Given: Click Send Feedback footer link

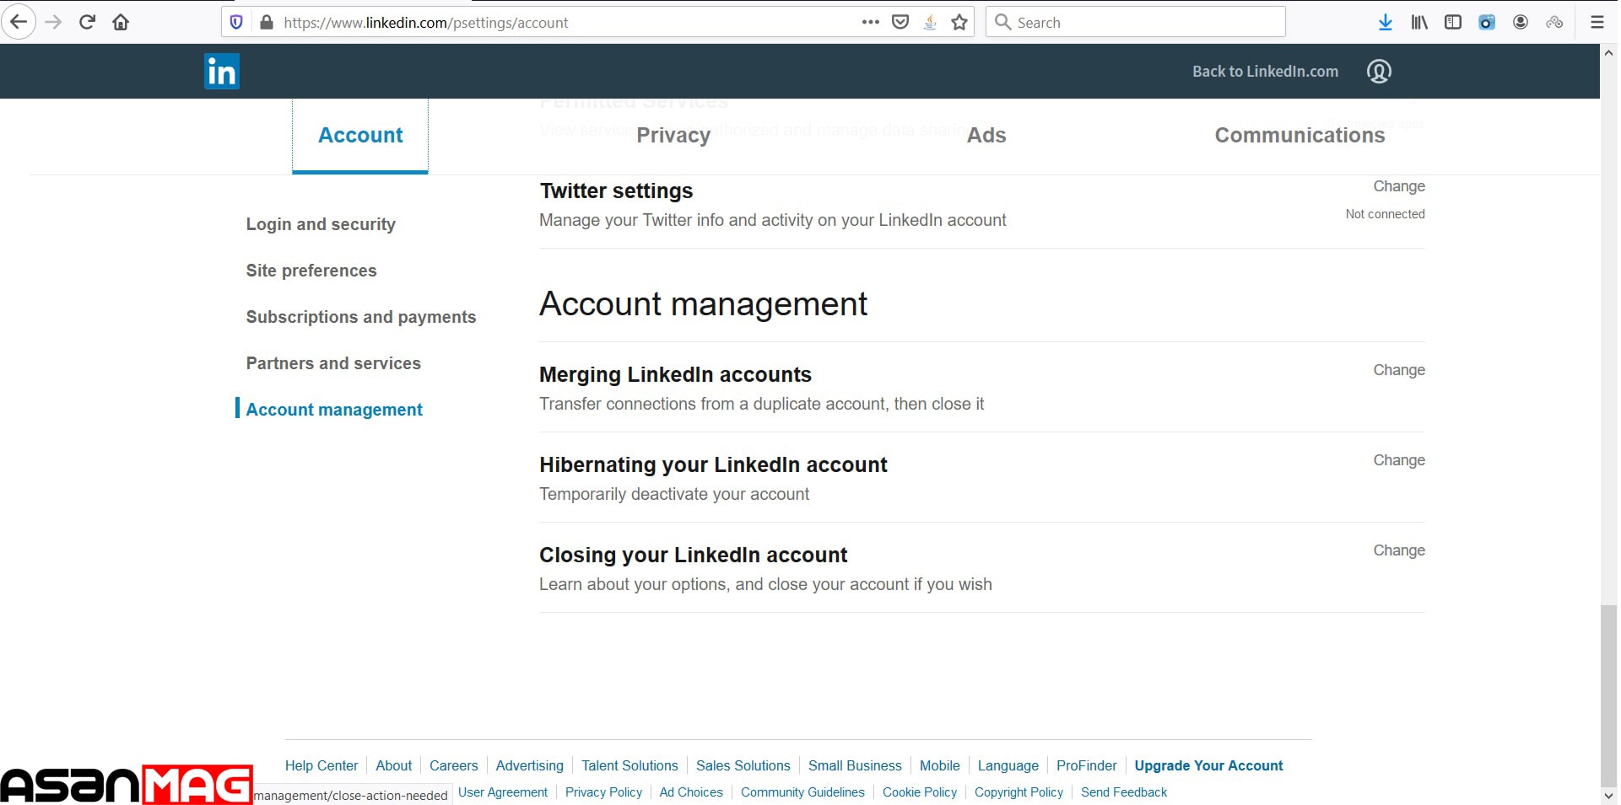Looking at the screenshot, I should coord(1124,792).
